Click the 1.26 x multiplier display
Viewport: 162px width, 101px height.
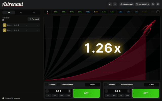(x=103, y=48)
